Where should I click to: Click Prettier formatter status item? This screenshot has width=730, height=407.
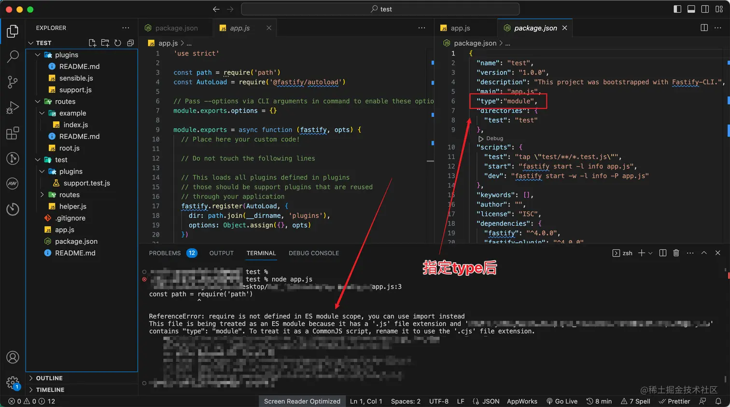pos(674,401)
